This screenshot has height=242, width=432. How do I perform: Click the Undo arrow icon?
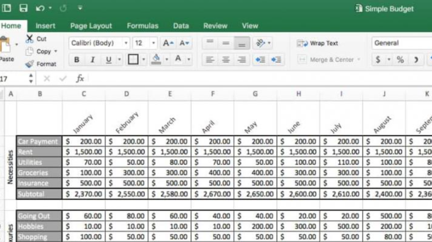pos(40,8)
